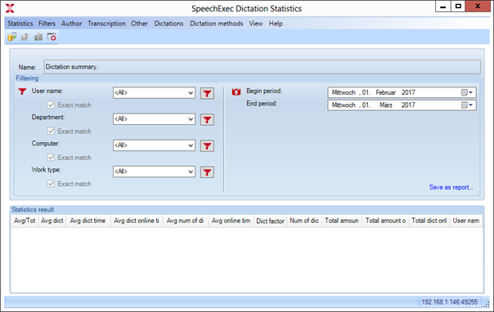Viewport: 494px width, 312px height.
Task: Click the Name field showing Dictation summary
Action: pos(262,67)
